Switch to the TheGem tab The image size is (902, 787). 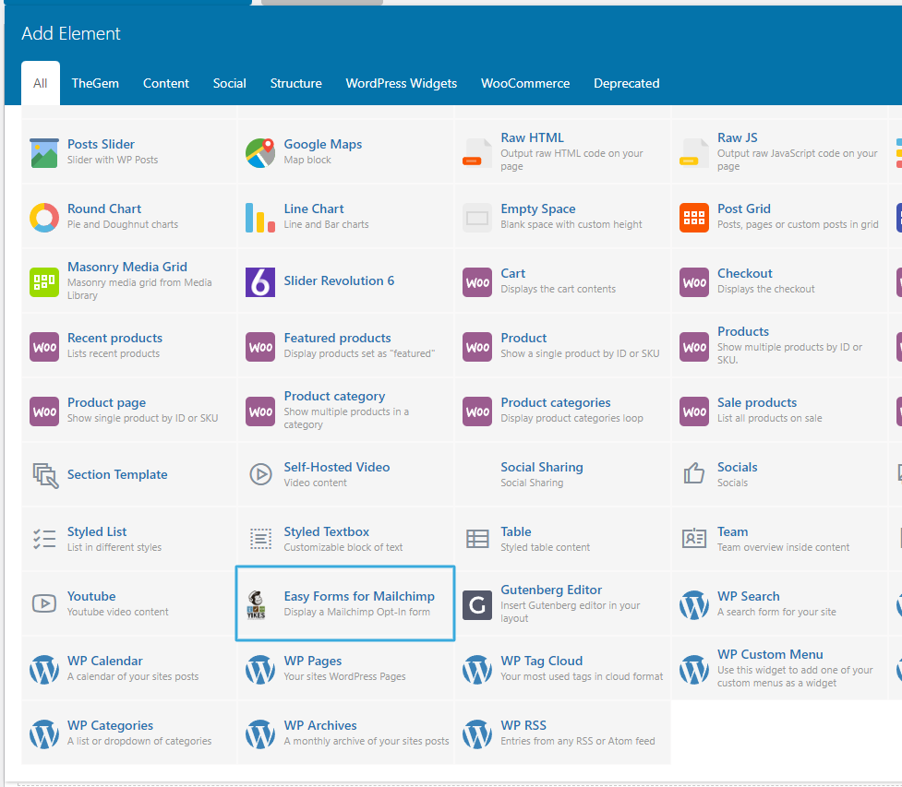tap(95, 83)
